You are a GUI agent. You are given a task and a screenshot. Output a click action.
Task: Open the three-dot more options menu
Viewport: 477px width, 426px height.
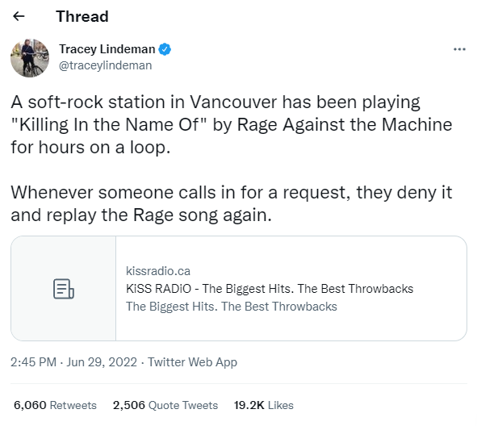click(x=459, y=49)
